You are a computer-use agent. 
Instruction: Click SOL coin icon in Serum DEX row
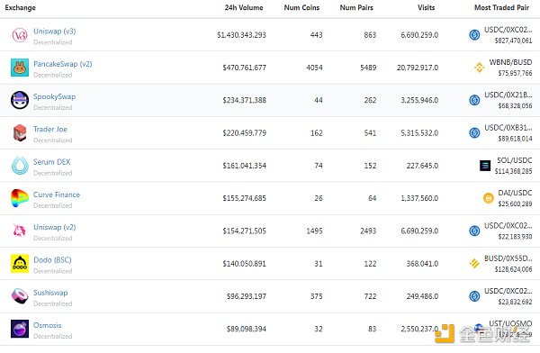(485, 166)
